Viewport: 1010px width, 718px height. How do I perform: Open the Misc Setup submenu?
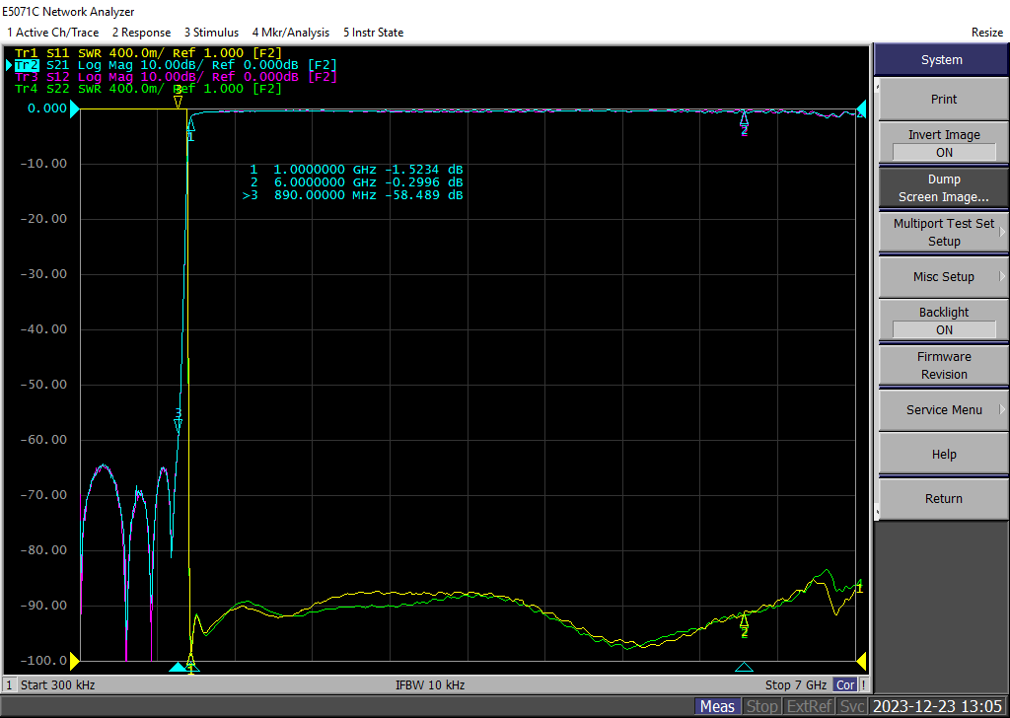coord(943,277)
